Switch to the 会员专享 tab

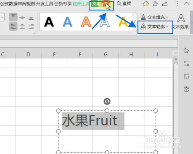click(63, 4)
